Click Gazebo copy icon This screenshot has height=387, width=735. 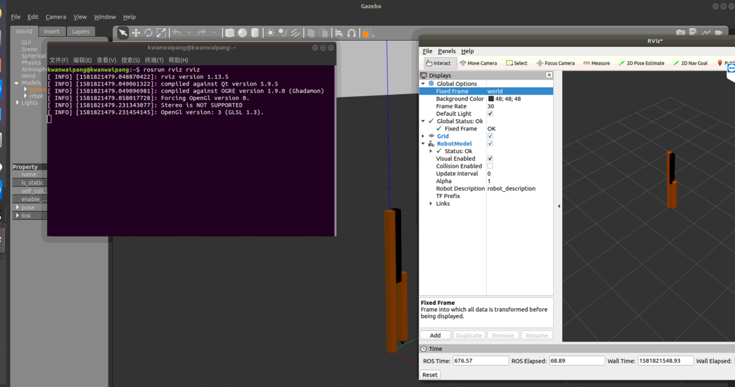(x=311, y=33)
